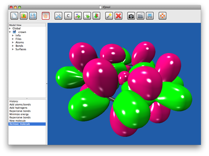Select the 'Files' tree item
The width and height of the screenshot is (209, 156).
coord(18,39)
